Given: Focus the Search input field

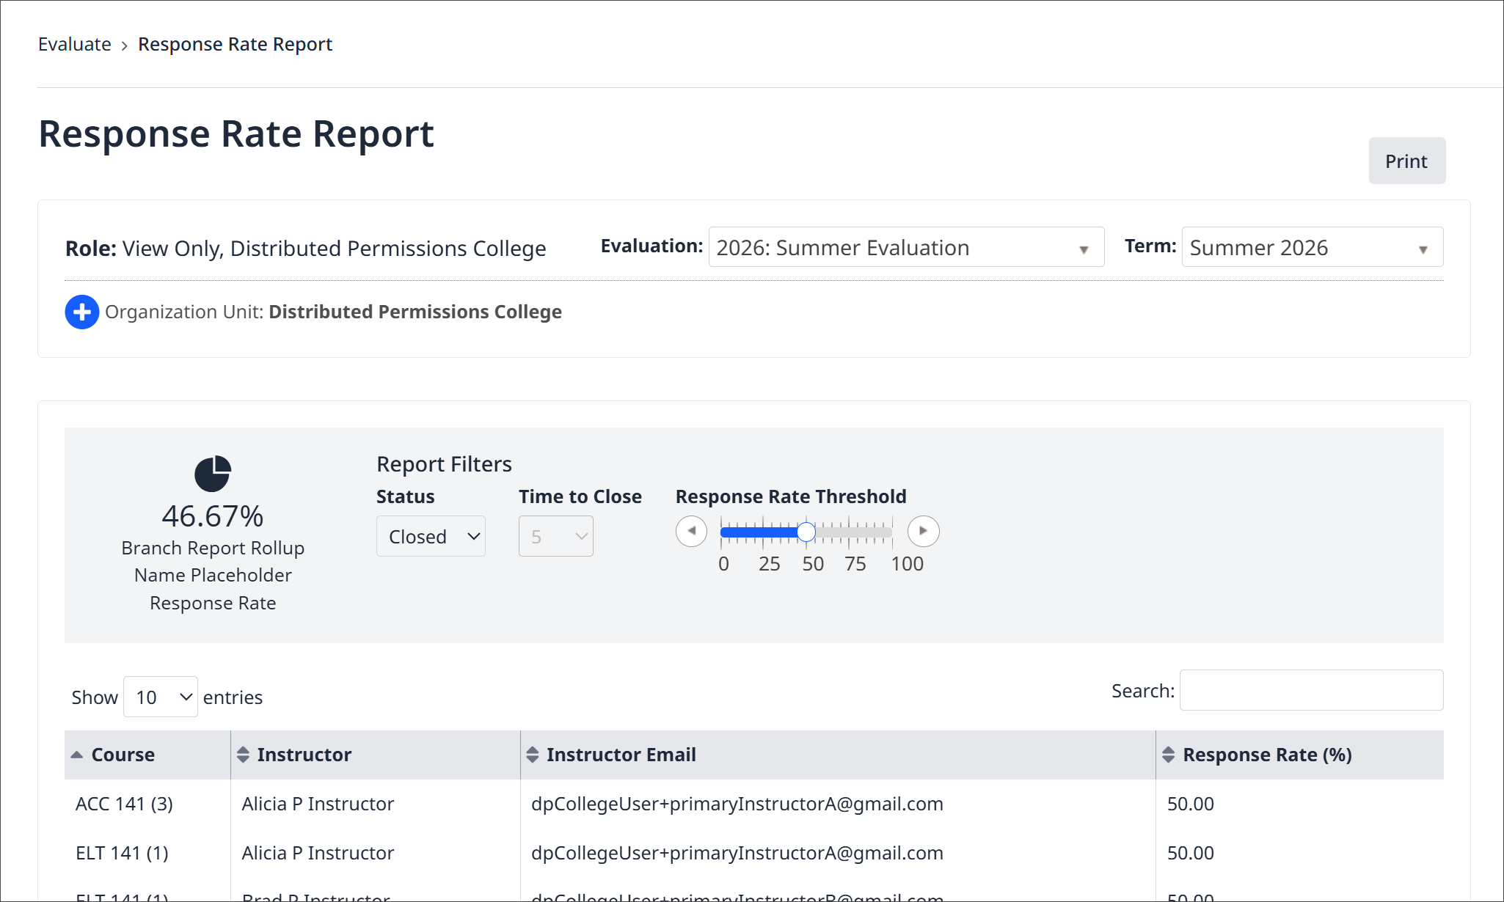Looking at the screenshot, I should pos(1311,690).
